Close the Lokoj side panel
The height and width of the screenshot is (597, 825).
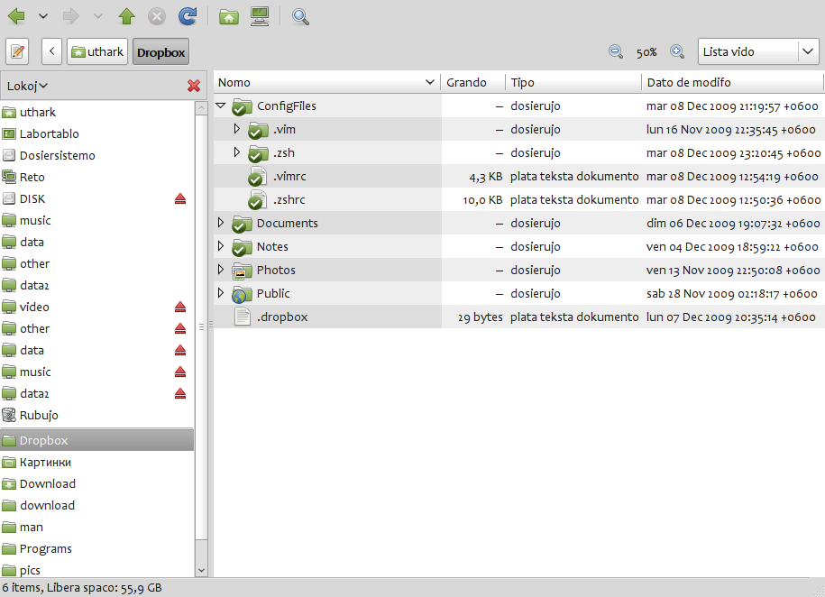[x=193, y=86]
